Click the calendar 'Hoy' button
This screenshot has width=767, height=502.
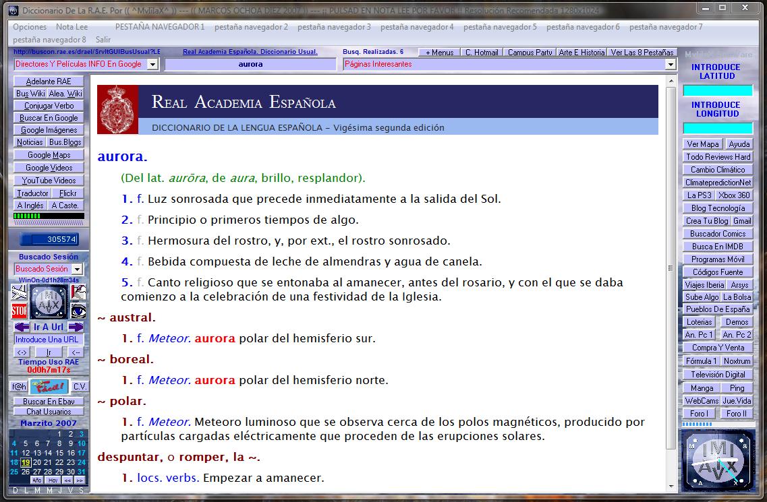point(53,480)
